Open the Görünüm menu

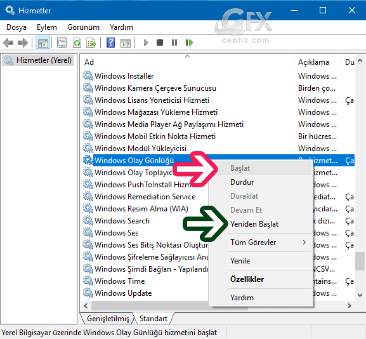pyautogui.click(x=83, y=27)
